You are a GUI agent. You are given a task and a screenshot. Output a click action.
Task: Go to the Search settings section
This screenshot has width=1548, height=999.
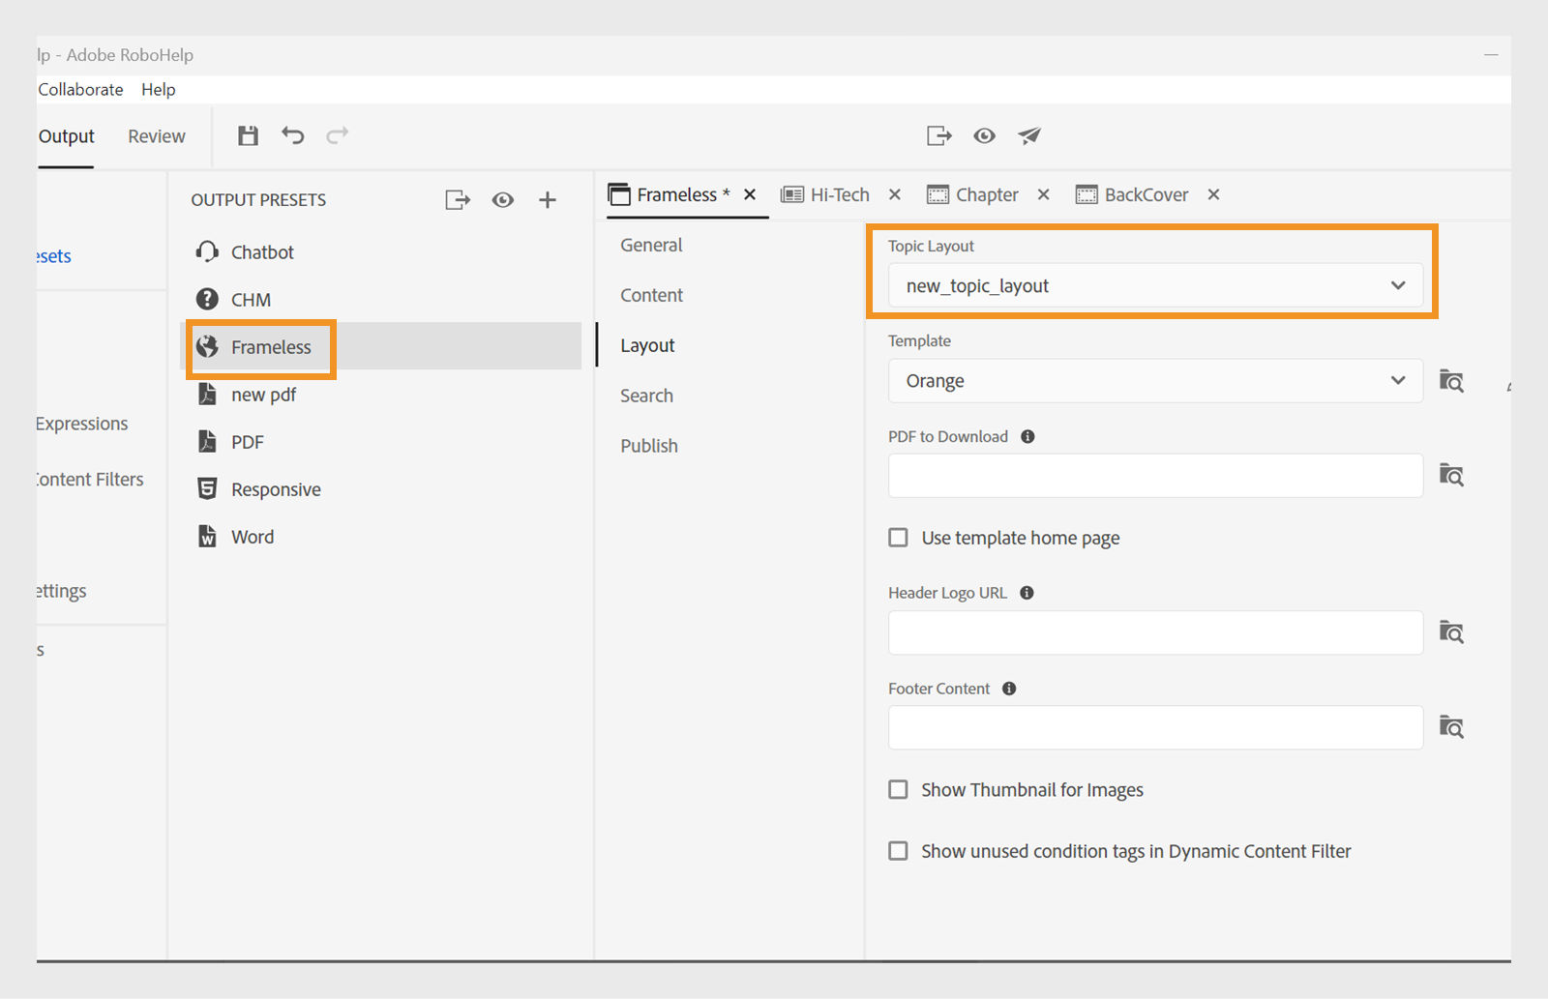(x=646, y=395)
